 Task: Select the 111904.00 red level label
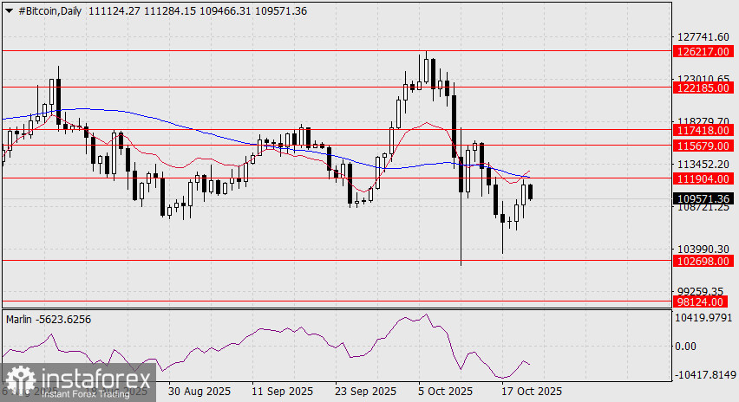click(x=703, y=178)
